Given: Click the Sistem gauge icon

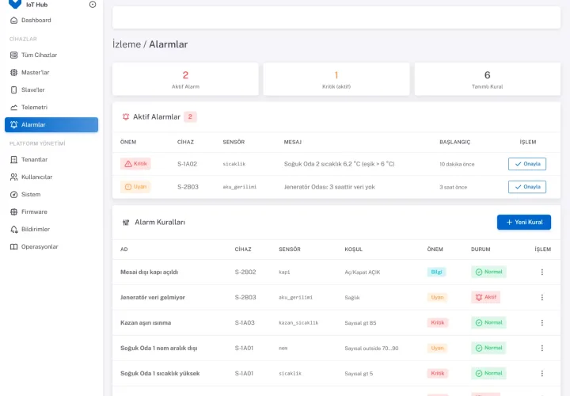Looking at the screenshot, I should [x=13, y=195].
